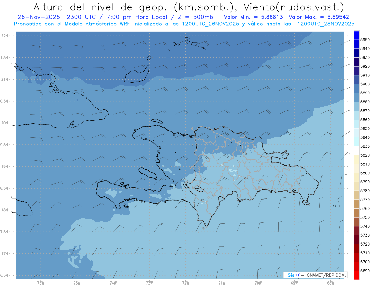Screen dimensions: 371x287
Task: Click the legend value 5850
Action: click(x=365, y=128)
